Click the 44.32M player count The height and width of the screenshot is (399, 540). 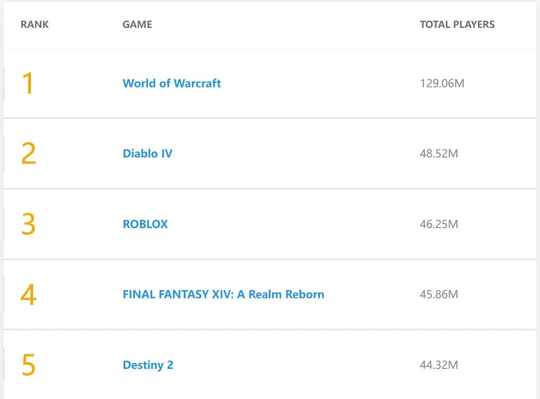[x=439, y=365]
